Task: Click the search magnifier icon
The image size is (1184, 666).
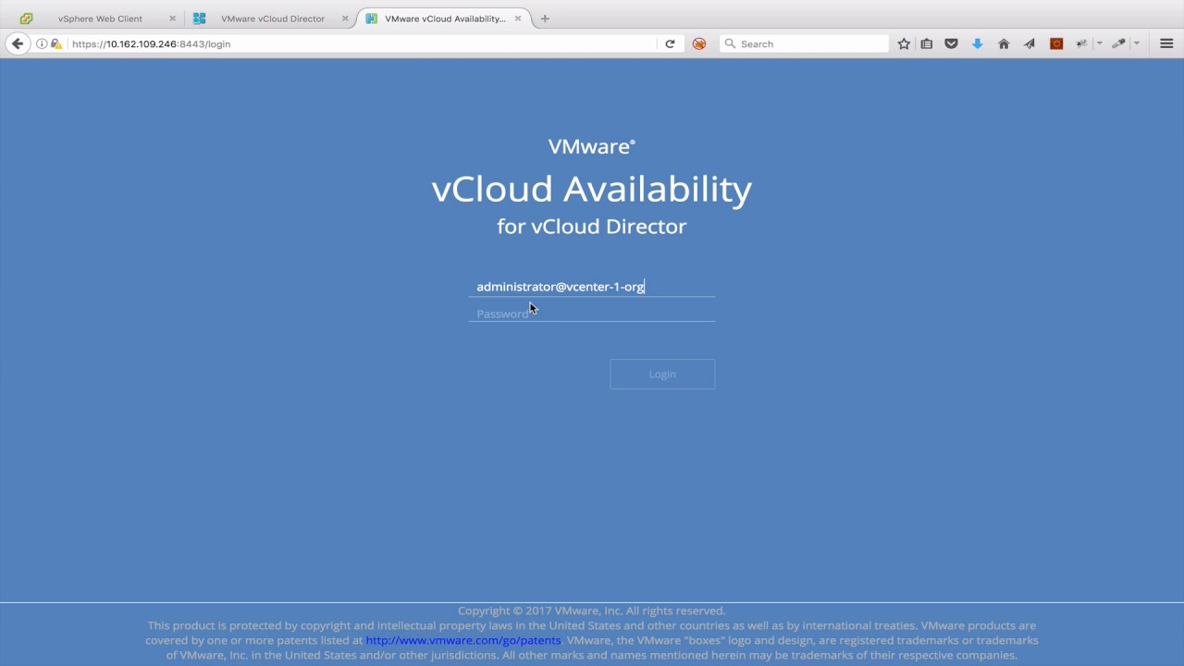Action: (730, 43)
